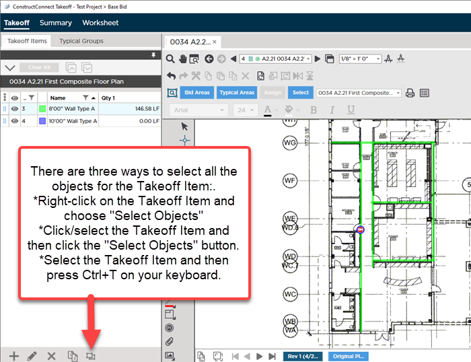
Task: Click the Clear All button
Action: pyautogui.click(x=39, y=67)
